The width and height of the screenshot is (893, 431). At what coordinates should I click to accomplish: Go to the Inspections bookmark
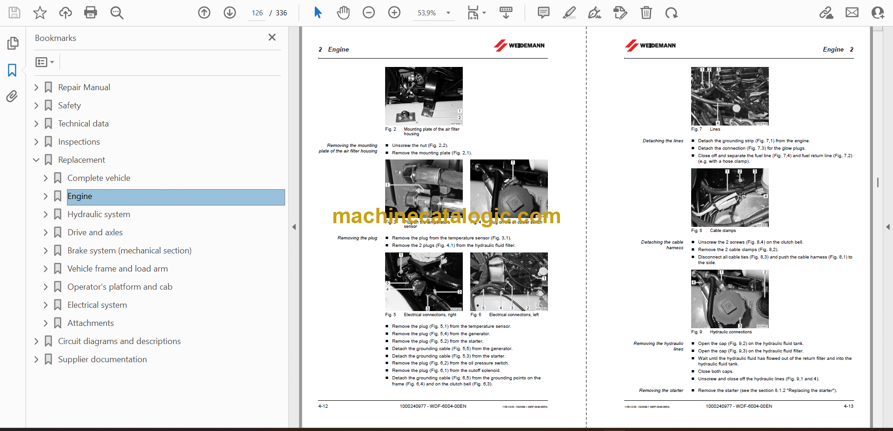(x=79, y=142)
